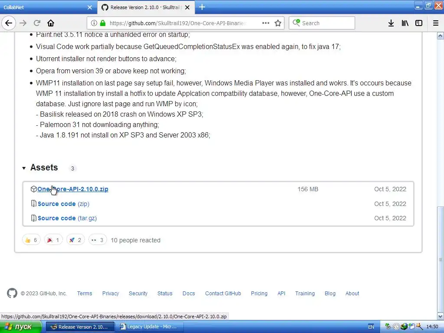Image resolution: width=444 pixels, height=333 pixels.
Task: Select the Release Version 2.10.0 tab
Action: [x=146, y=7]
